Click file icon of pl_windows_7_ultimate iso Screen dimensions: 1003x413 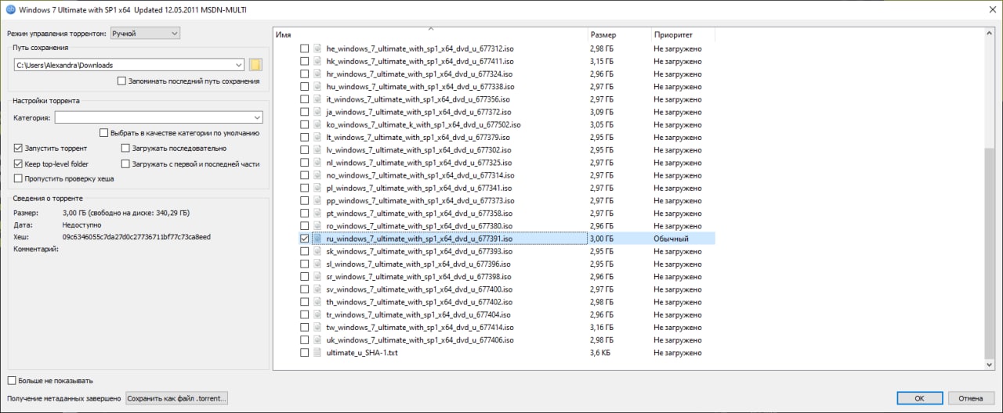pyautogui.click(x=317, y=188)
